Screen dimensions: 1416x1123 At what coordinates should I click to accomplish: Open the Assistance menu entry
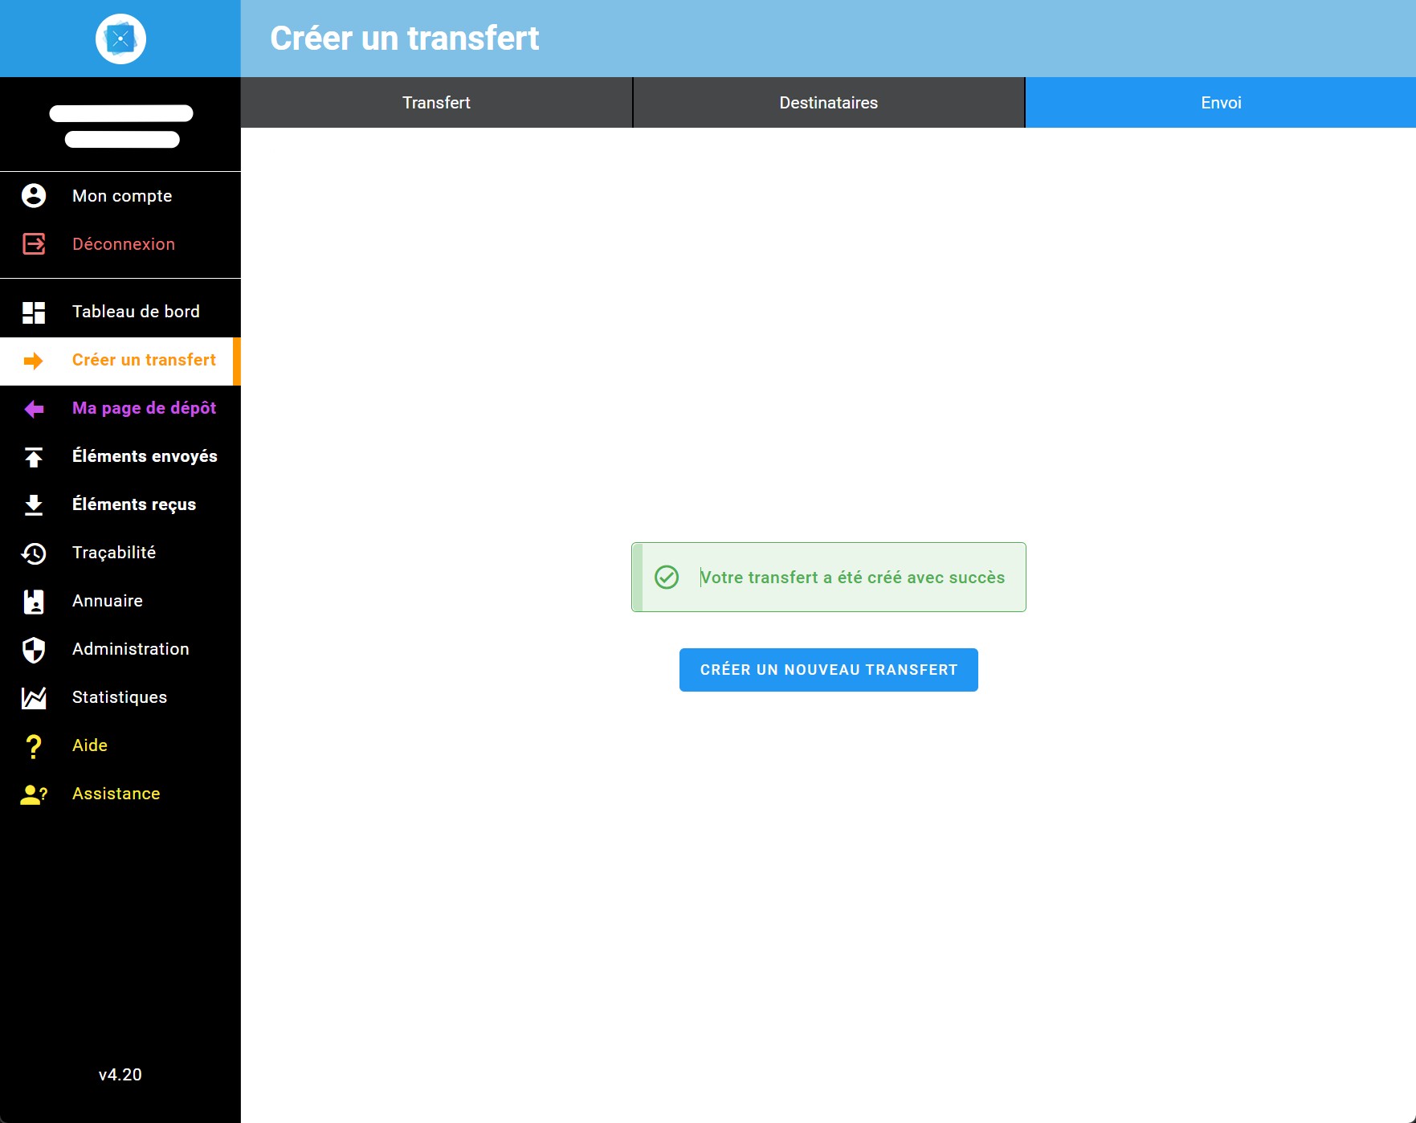pyautogui.click(x=116, y=794)
